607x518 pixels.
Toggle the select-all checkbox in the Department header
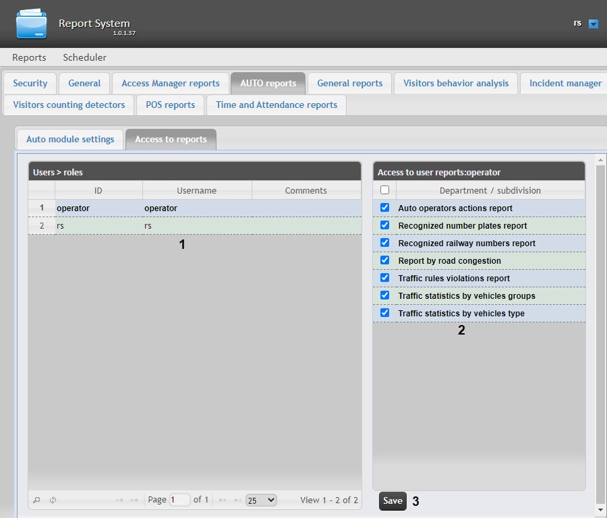click(x=385, y=190)
